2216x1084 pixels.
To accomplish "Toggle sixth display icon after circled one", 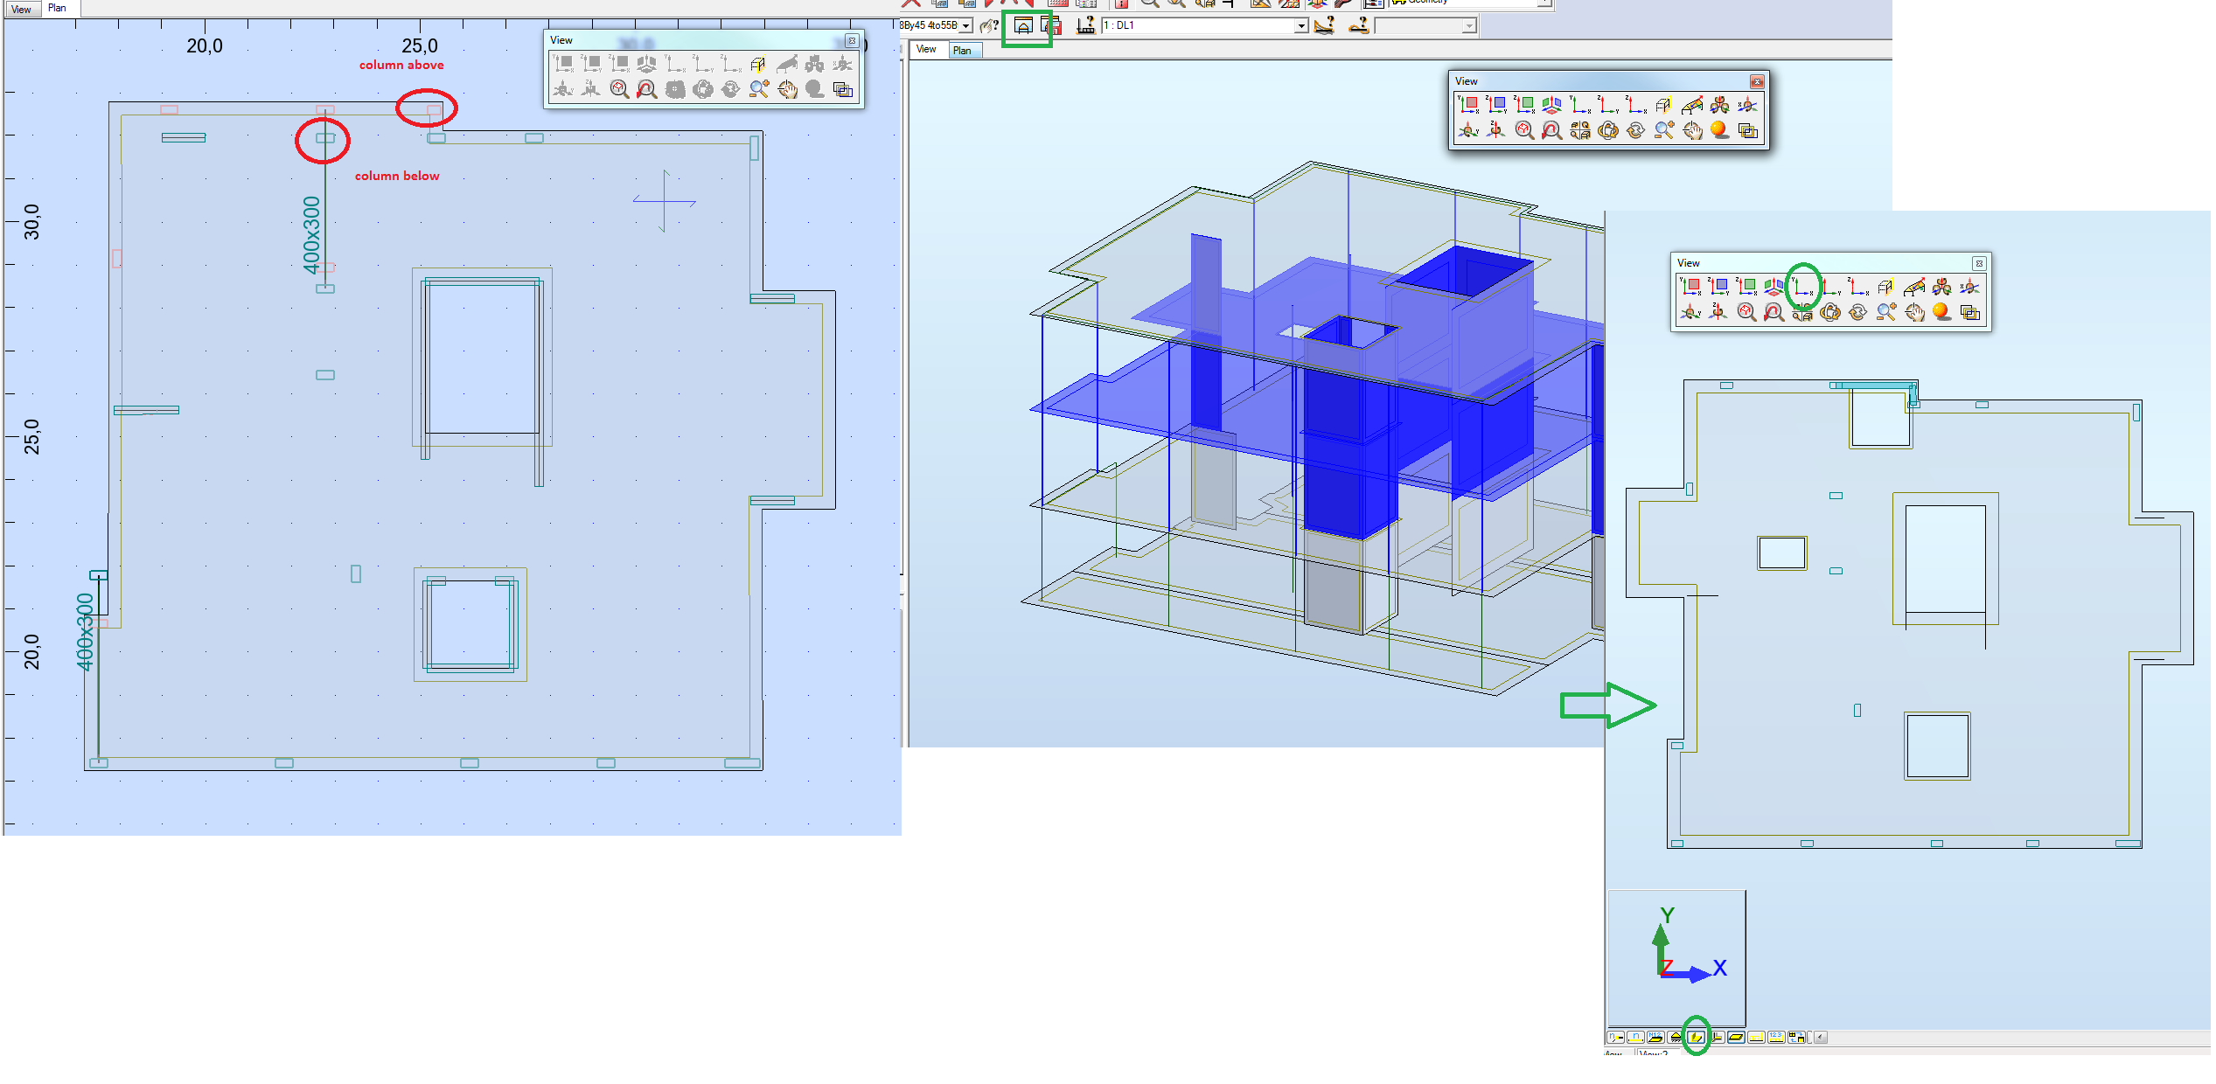I will [x=1717, y=1038].
